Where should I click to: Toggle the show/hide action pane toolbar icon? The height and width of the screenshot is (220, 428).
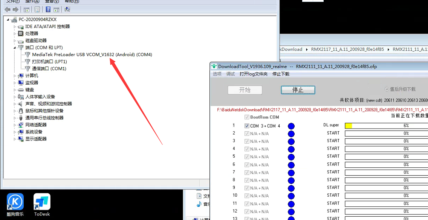click(x=57, y=10)
